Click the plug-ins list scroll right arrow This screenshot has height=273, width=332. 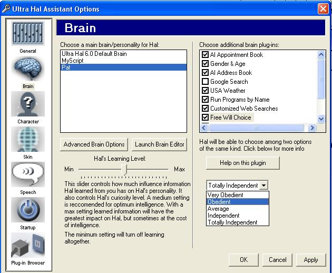coord(312,128)
